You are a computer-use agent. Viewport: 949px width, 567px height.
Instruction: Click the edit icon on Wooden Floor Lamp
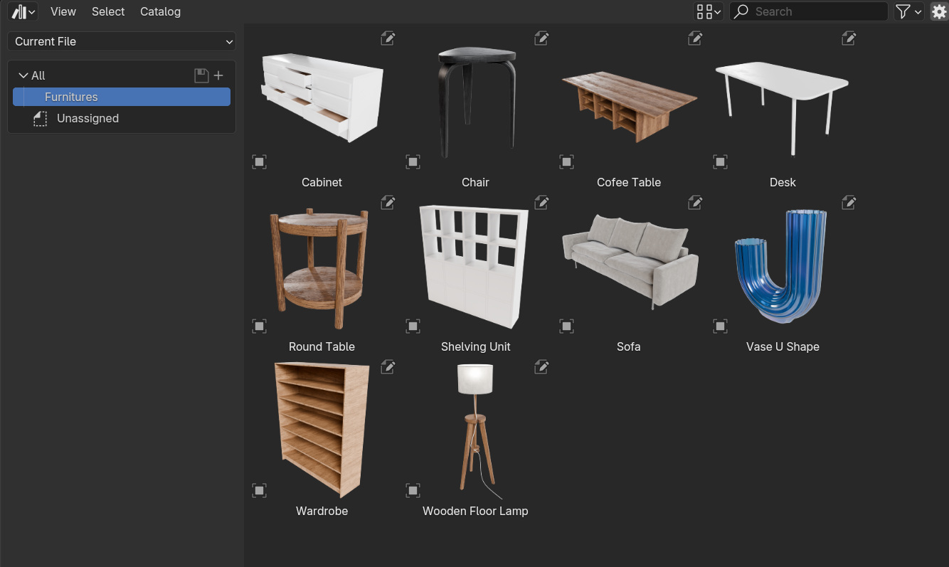tap(541, 367)
